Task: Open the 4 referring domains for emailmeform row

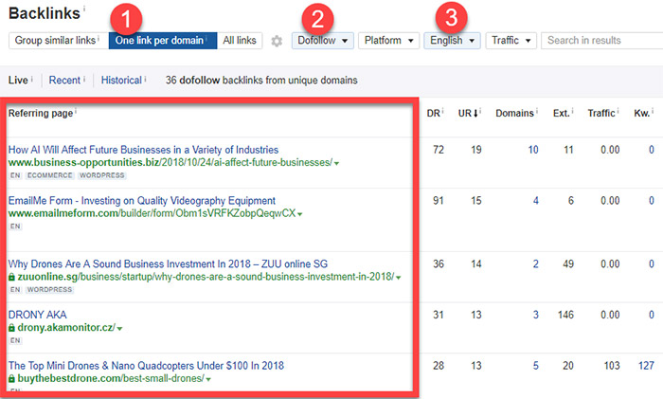Action: click(x=536, y=201)
